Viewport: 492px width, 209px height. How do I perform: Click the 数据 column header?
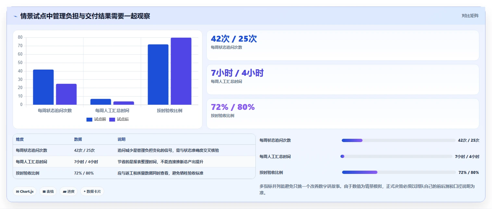[x=78, y=139]
